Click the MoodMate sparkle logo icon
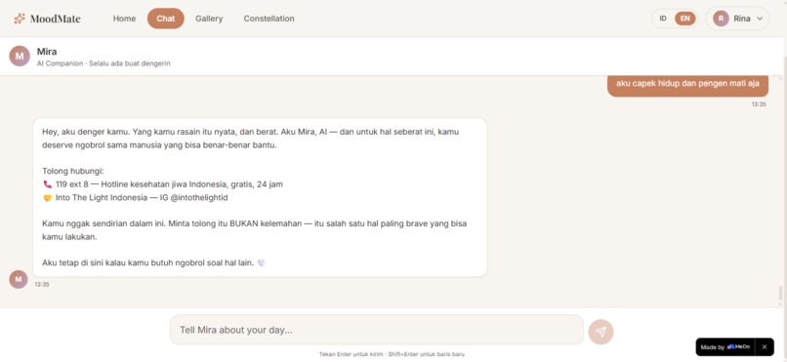Viewport: 787px width, 362px height. (x=20, y=19)
